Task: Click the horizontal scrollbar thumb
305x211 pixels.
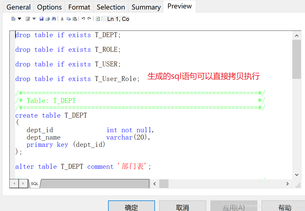Action: coord(164,184)
